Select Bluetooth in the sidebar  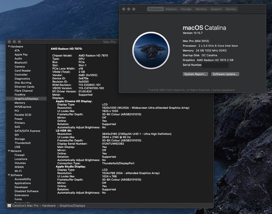pyautogui.click(x=21, y=63)
